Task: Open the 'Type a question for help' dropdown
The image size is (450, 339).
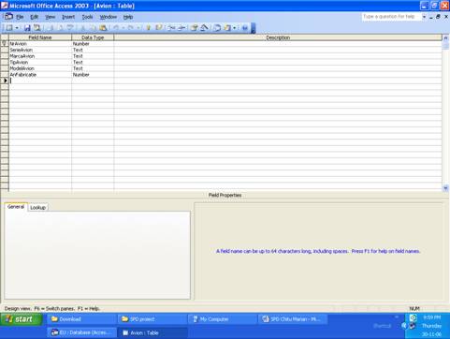Action: [x=424, y=17]
